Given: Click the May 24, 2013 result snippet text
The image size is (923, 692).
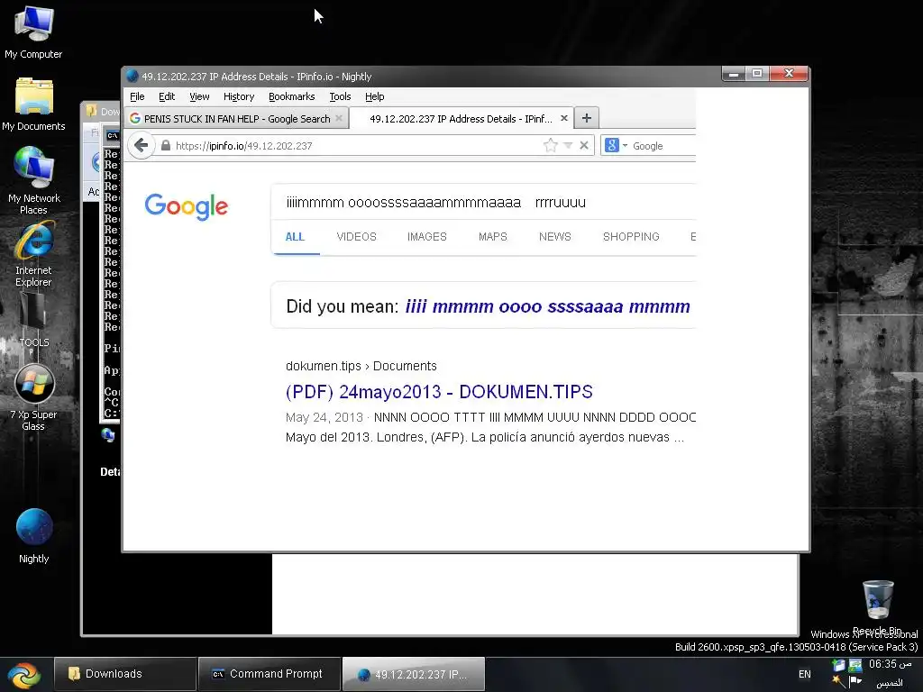Looking at the screenshot, I should point(490,427).
